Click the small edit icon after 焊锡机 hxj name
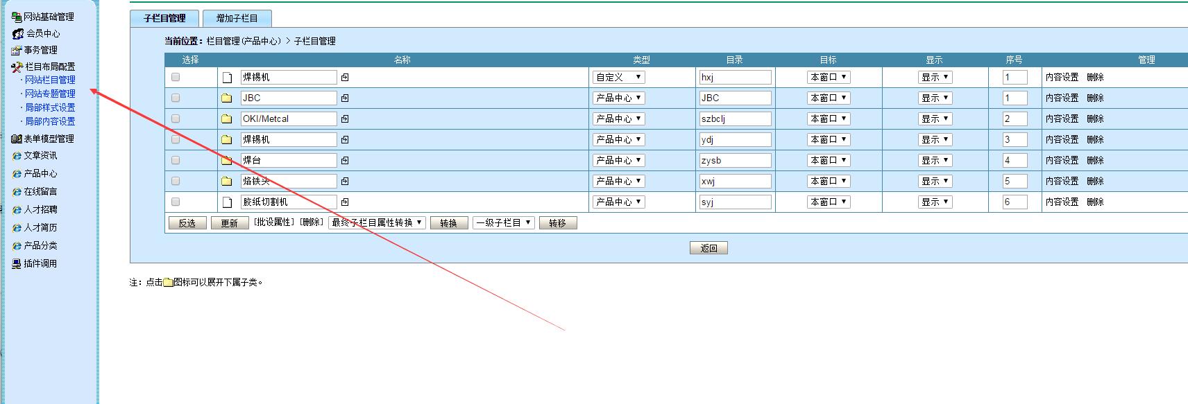The height and width of the screenshot is (404, 1188). click(345, 78)
